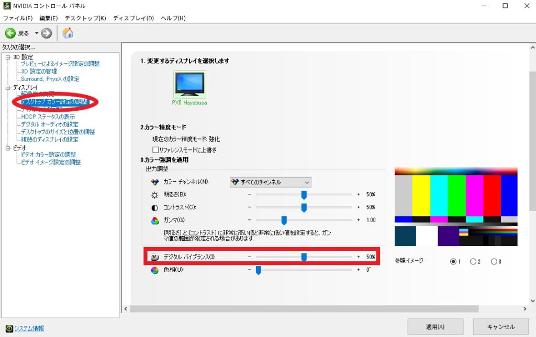Image resolution: width=536 pixels, height=337 pixels.
Task: Open the 編集(E) menu
Action: [x=49, y=18]
